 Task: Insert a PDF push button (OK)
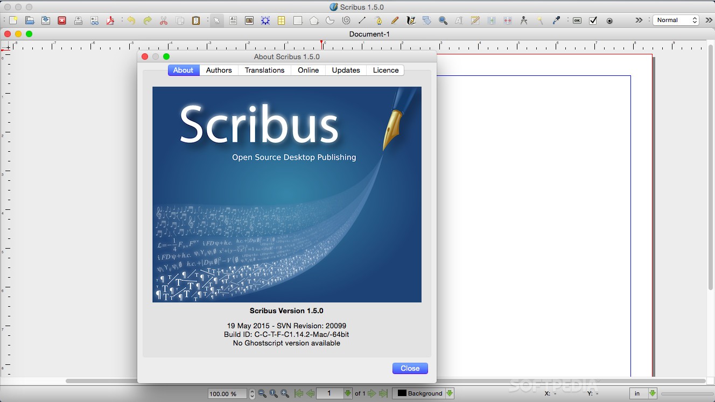[577, 20]
